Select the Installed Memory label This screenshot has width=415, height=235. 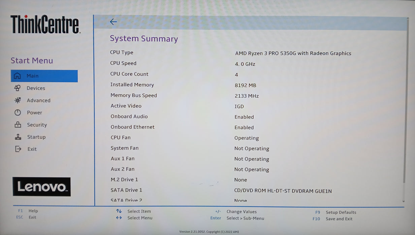(132, 85)
